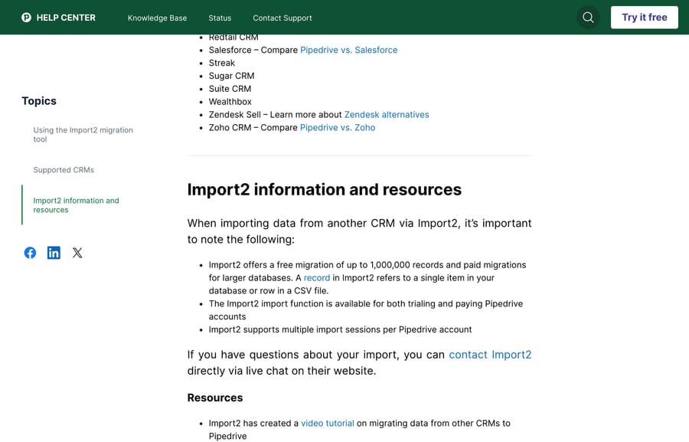Click the Suite CRM list item
The width and height of the screenshot is (689, 442).
[x=230, y=89]
